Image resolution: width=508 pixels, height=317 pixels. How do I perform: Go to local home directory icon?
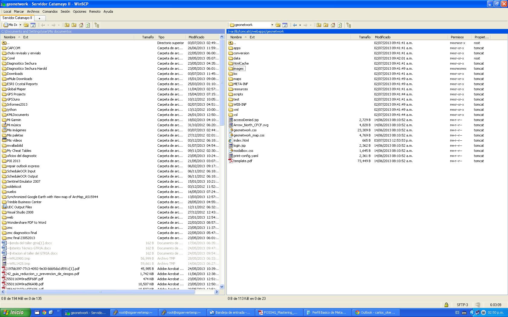(x=81, y=25)
